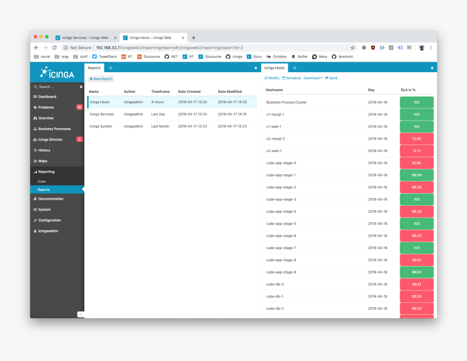
Task: Collapse the sidebar using the bottom toggle
Action: [80, 314]
